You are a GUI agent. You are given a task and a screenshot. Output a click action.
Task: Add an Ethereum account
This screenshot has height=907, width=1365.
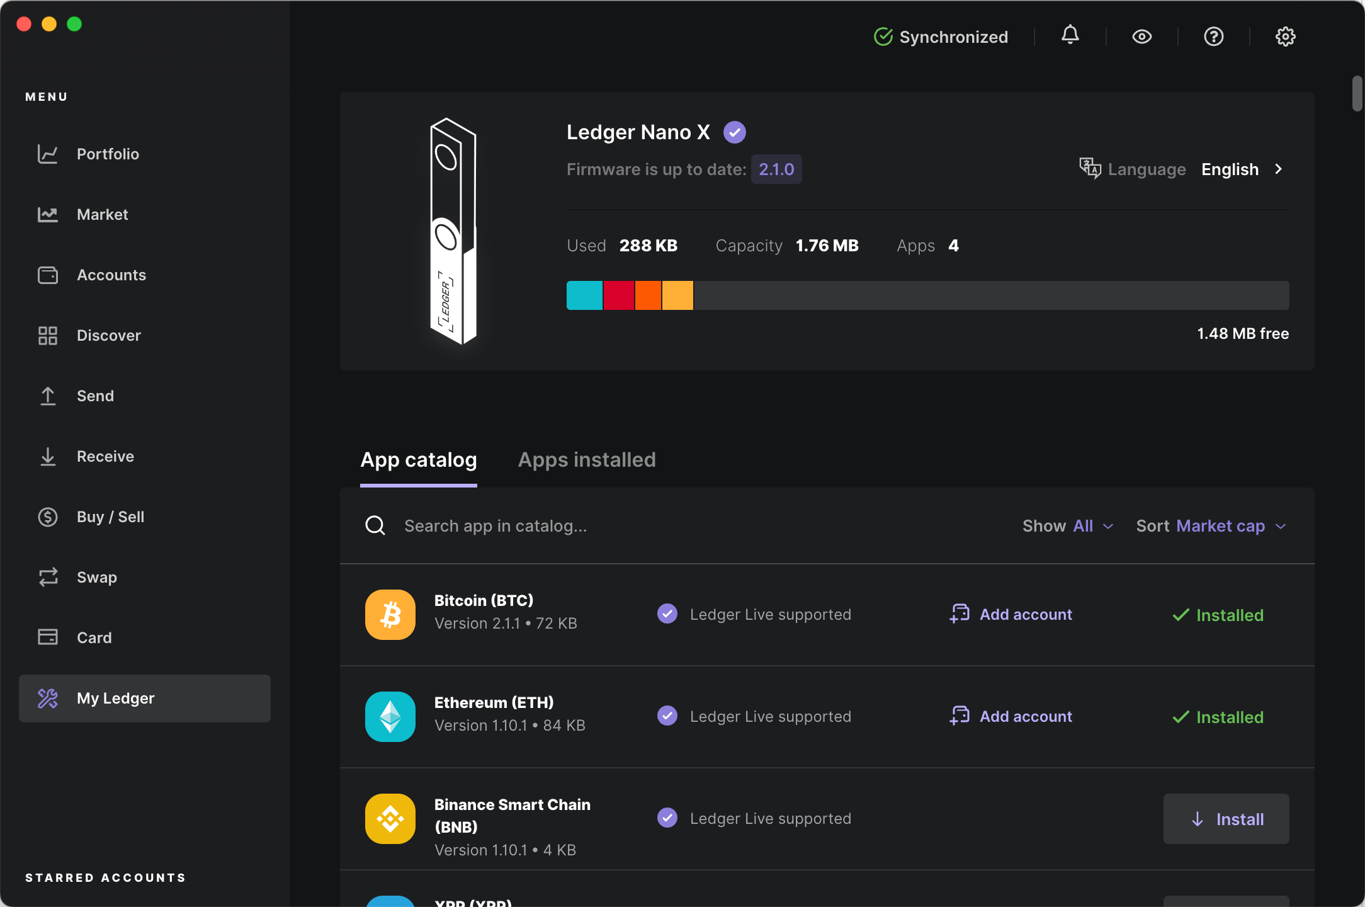(1010, 716)
